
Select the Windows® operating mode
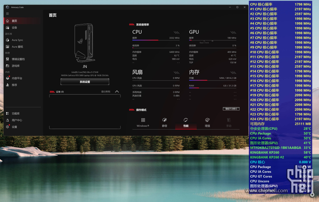pos(143,123)
